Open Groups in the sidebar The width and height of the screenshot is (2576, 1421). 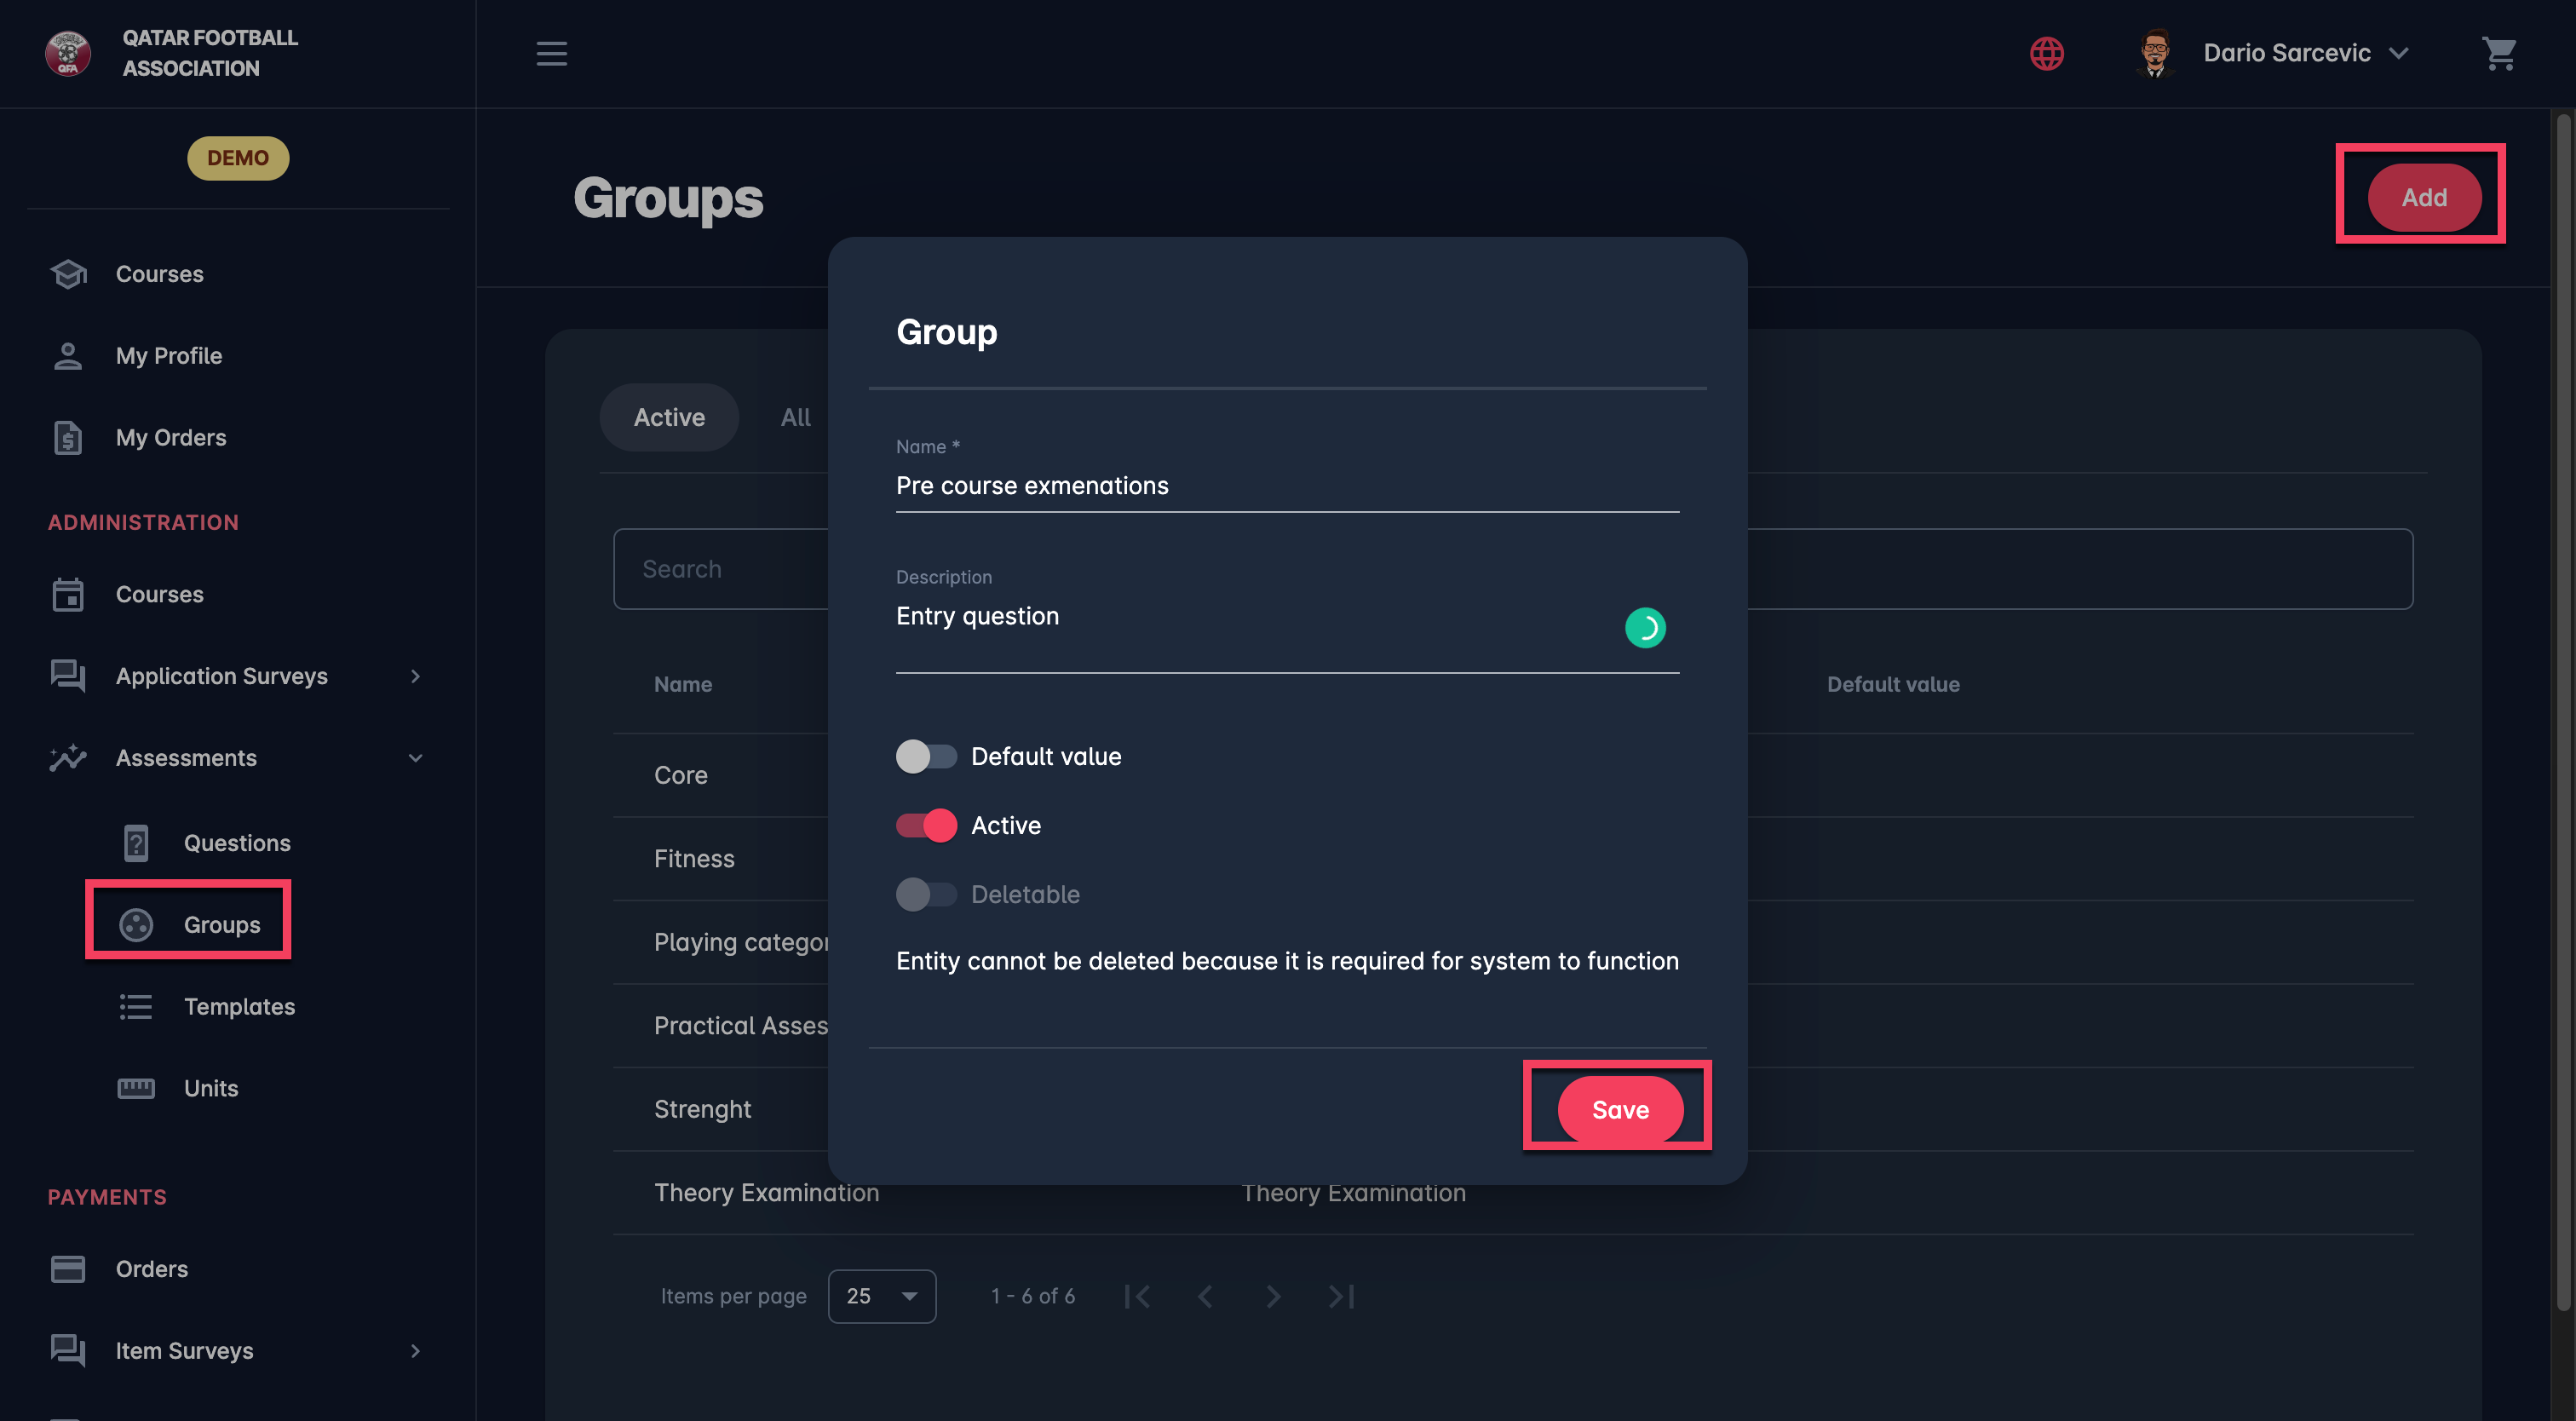[x=221, y=924]
